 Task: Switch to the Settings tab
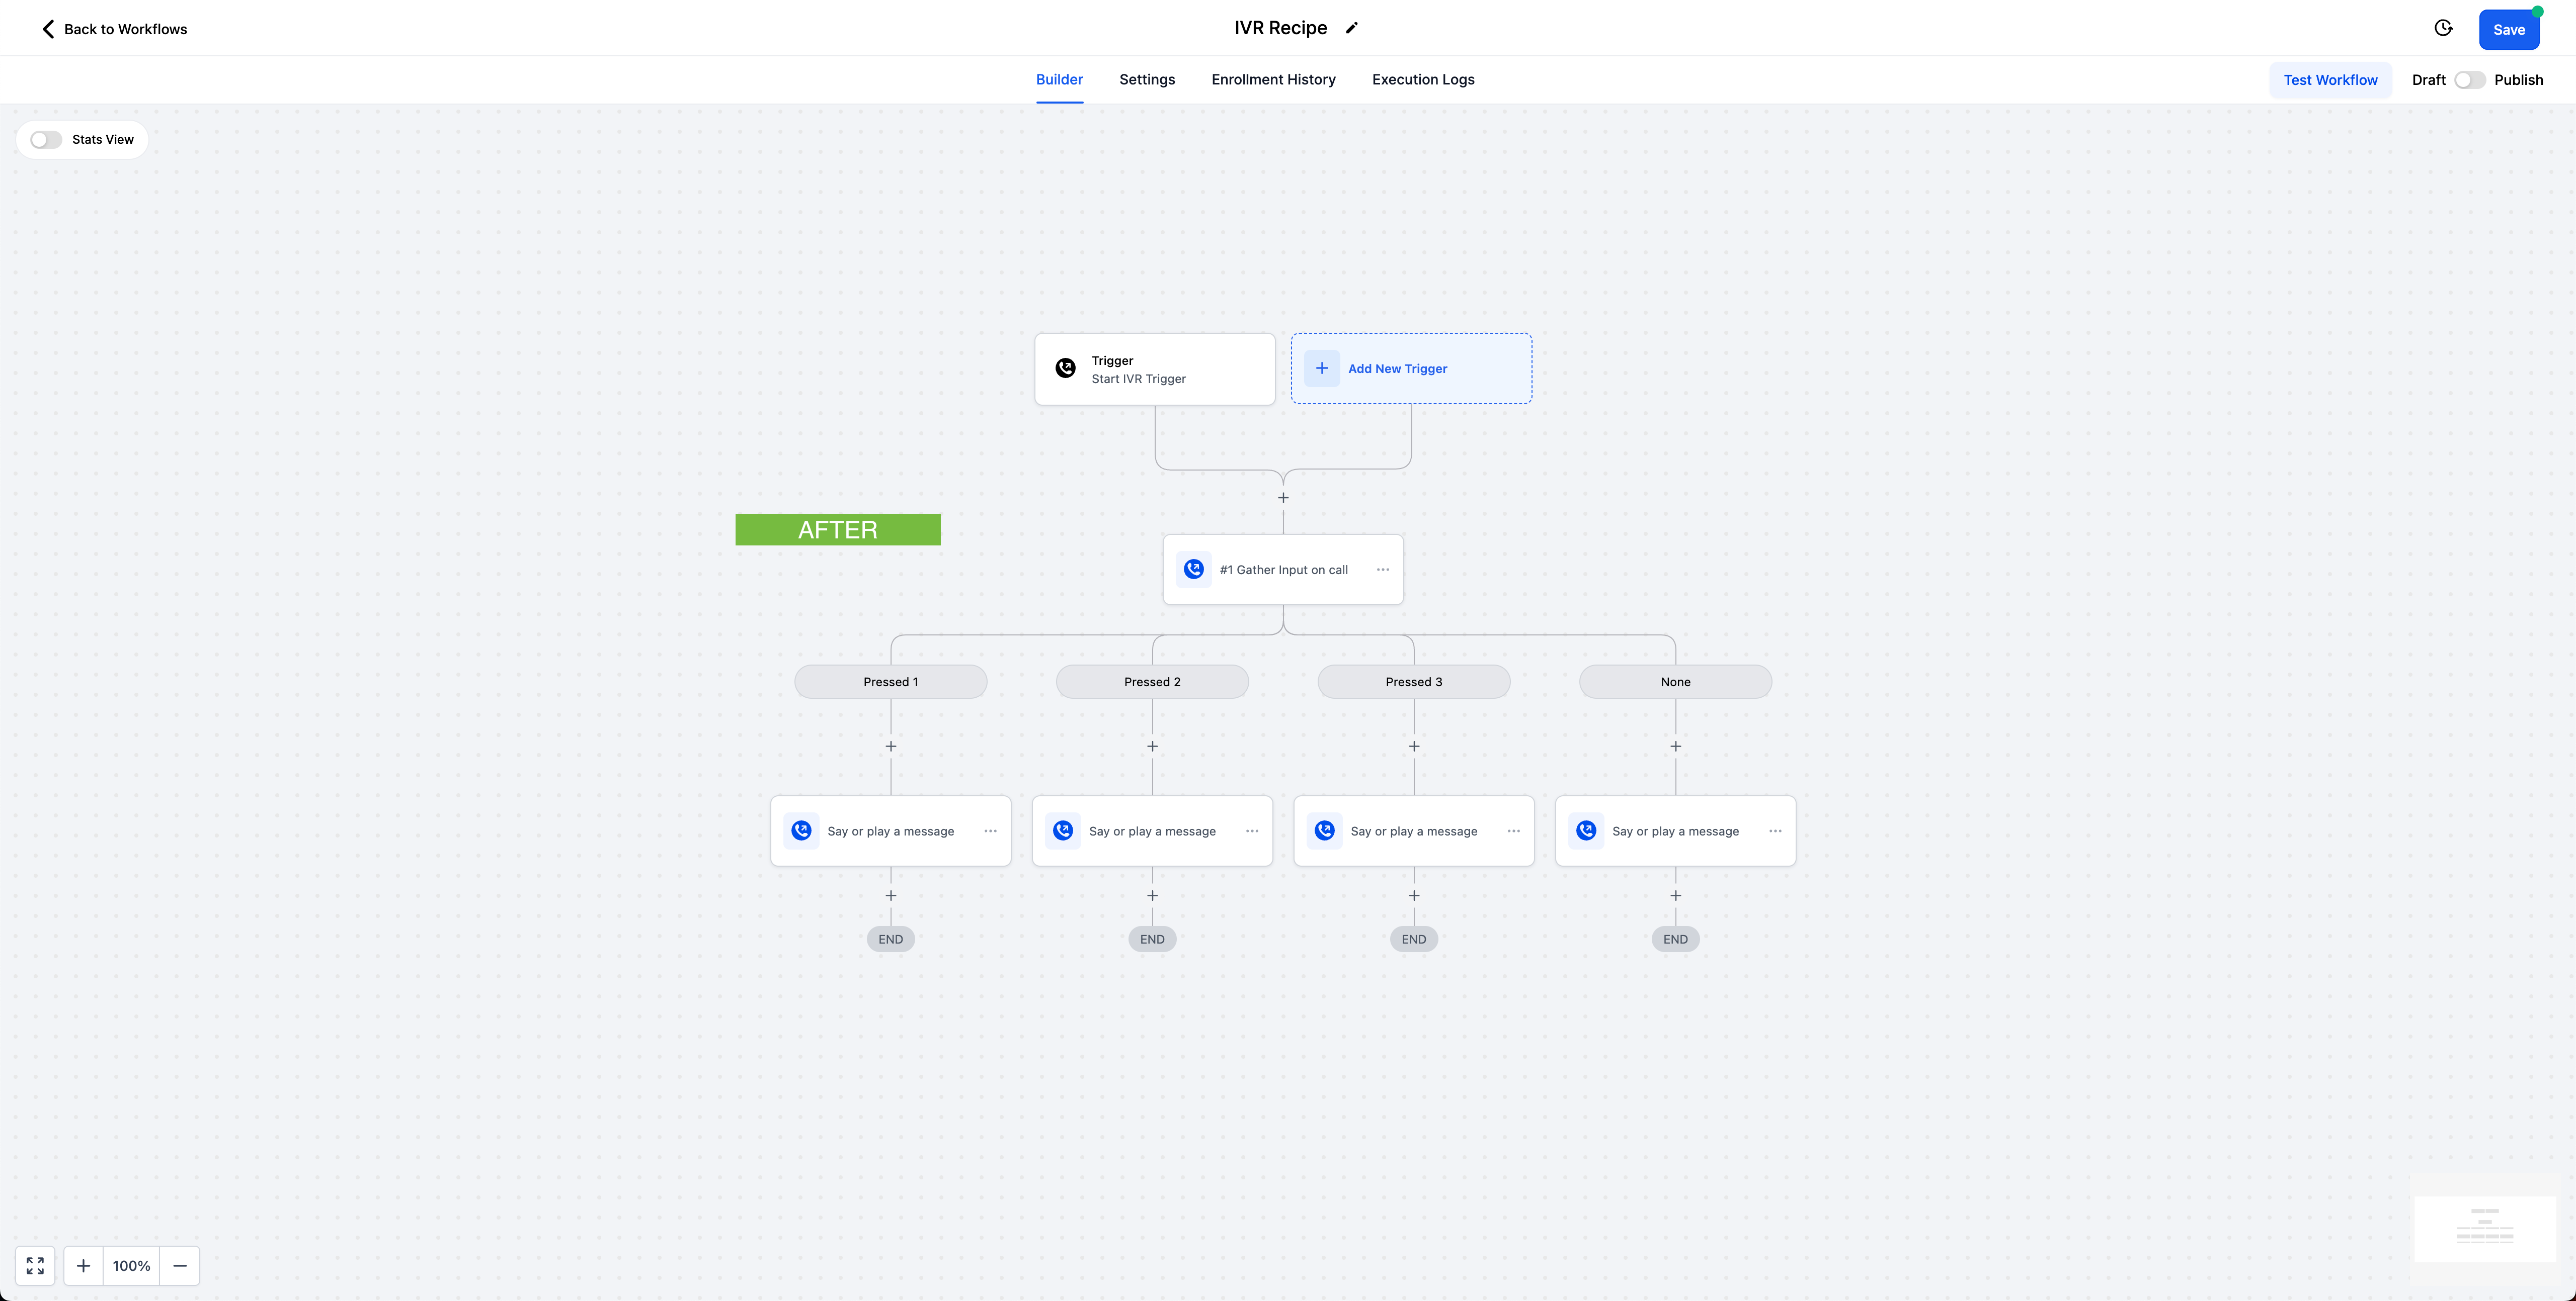[x=1147, y=80]
